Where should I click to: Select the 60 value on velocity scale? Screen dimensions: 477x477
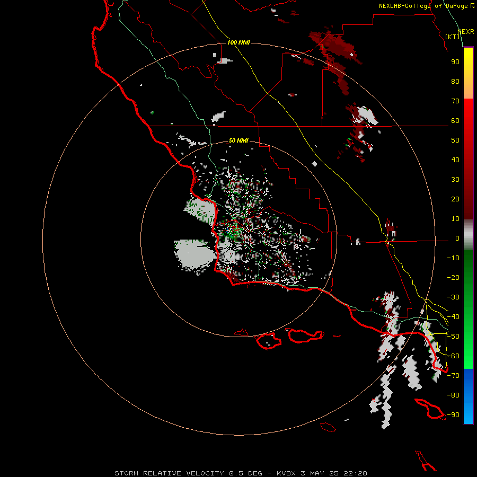455,120
